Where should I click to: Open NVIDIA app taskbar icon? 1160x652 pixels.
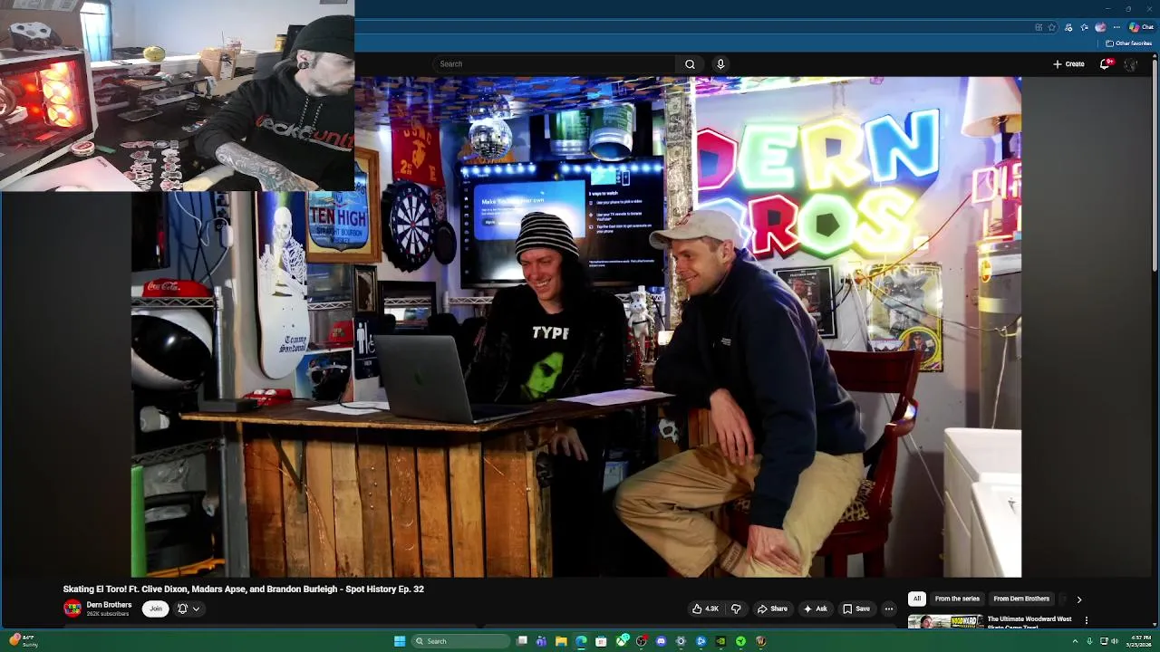point(720,641)
